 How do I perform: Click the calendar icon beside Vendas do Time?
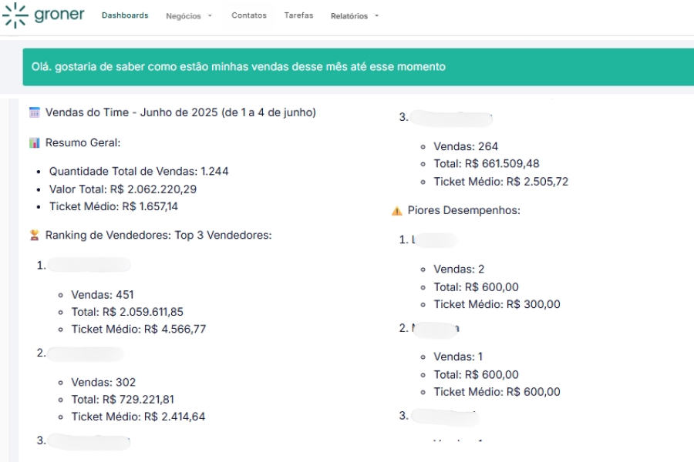point(34,112)
